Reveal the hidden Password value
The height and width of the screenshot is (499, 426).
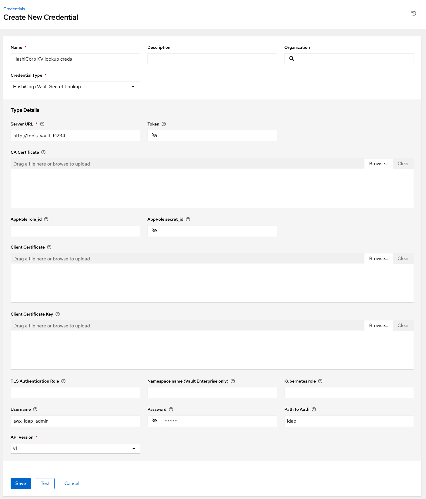coord(155,421)
